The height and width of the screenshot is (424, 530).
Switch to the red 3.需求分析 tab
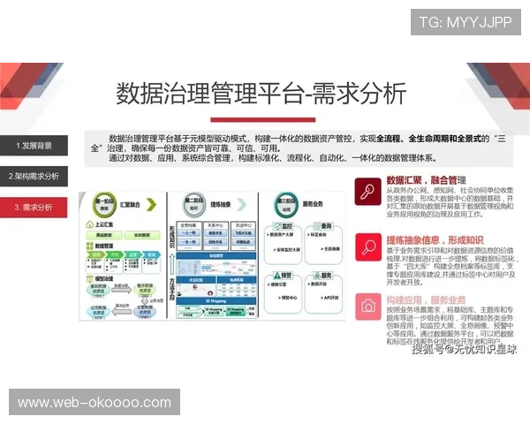click(34, 208)
